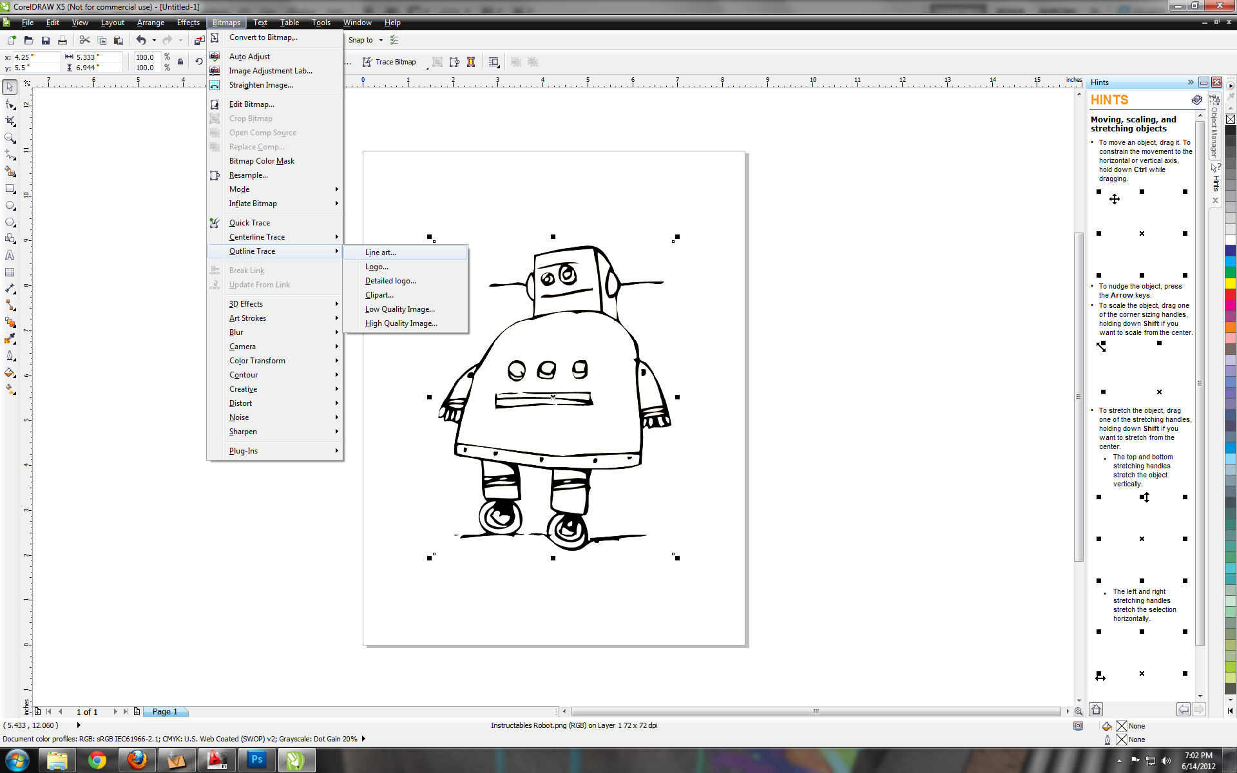This screenshot has width=1237, height=773.
Task: Select the Zoom tool in the toolbox
Action: [10, 137]
